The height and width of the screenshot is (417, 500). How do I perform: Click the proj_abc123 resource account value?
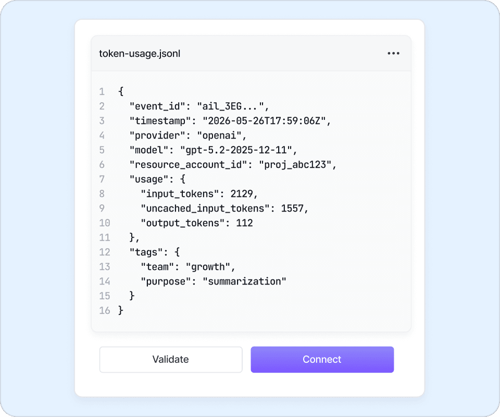point(295,165)
